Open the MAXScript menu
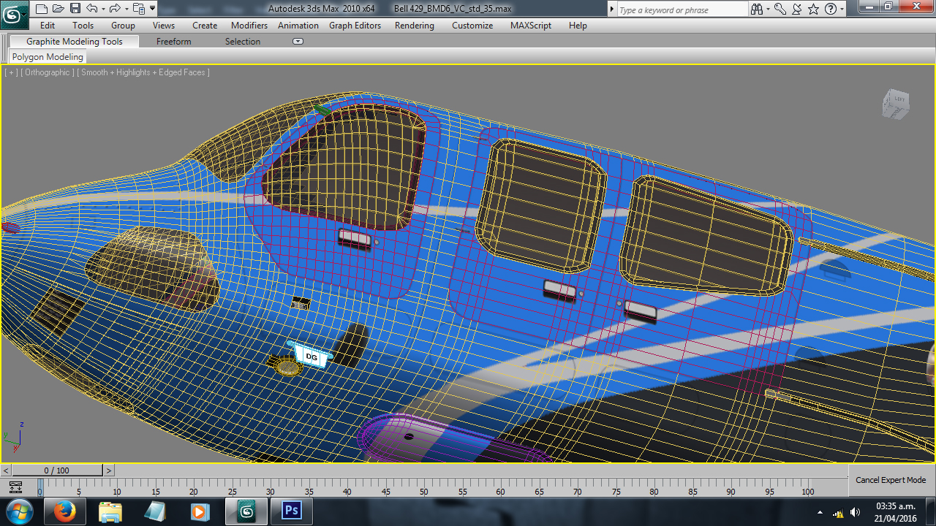Screen dimensions: 936x526 click(531, 26)
